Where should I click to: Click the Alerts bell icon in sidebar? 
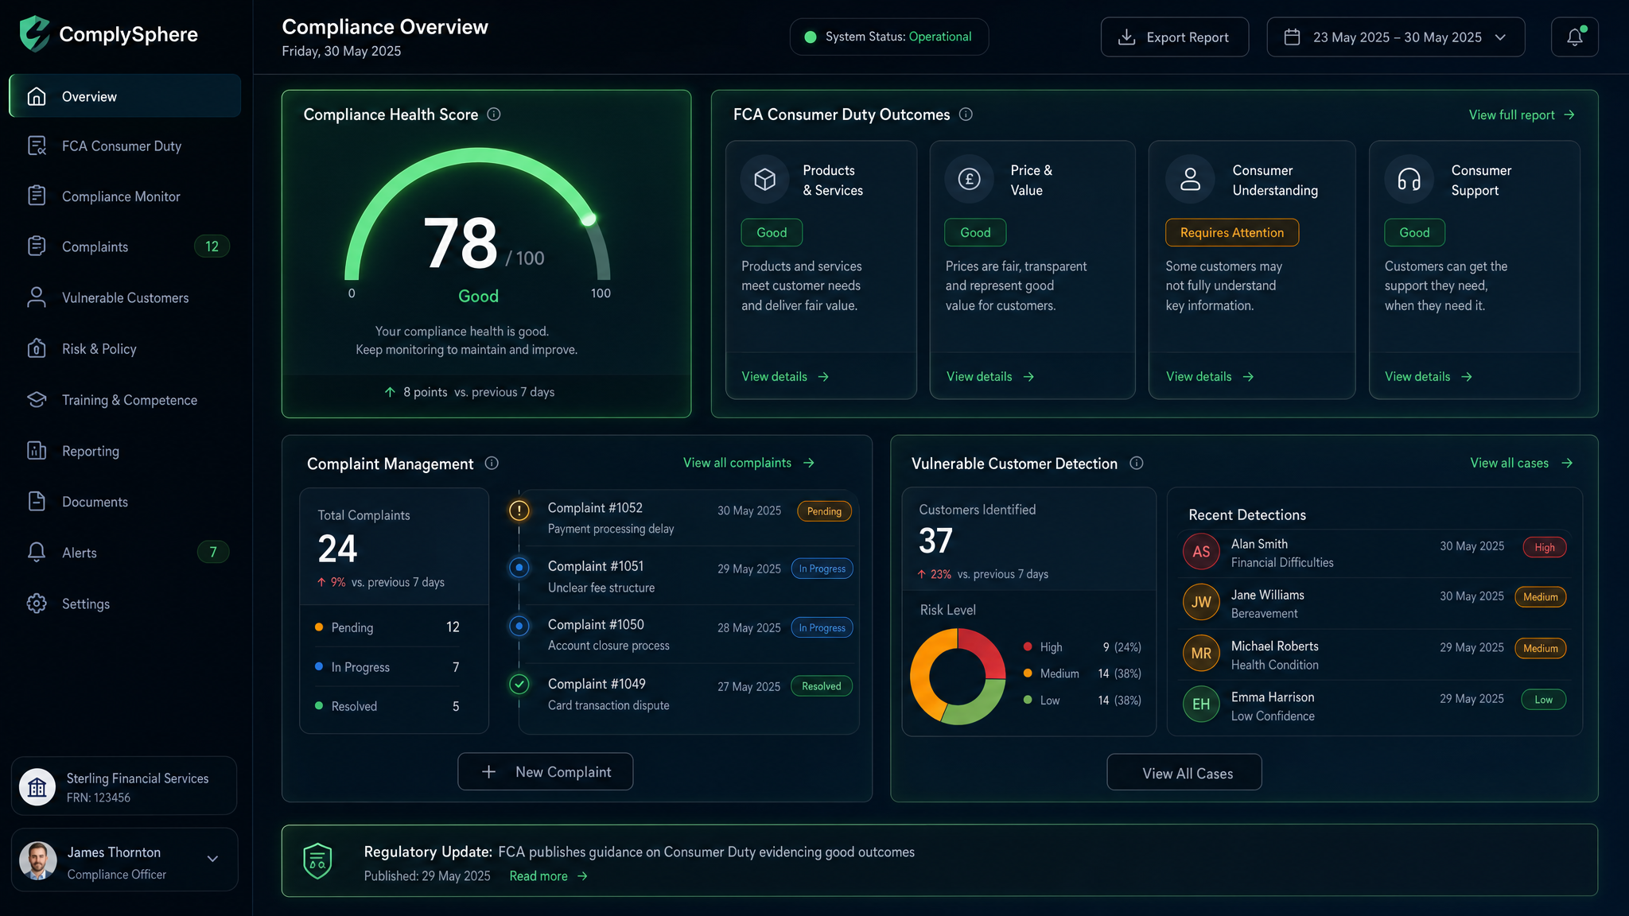pyautogui.click(x=37, y=552)
